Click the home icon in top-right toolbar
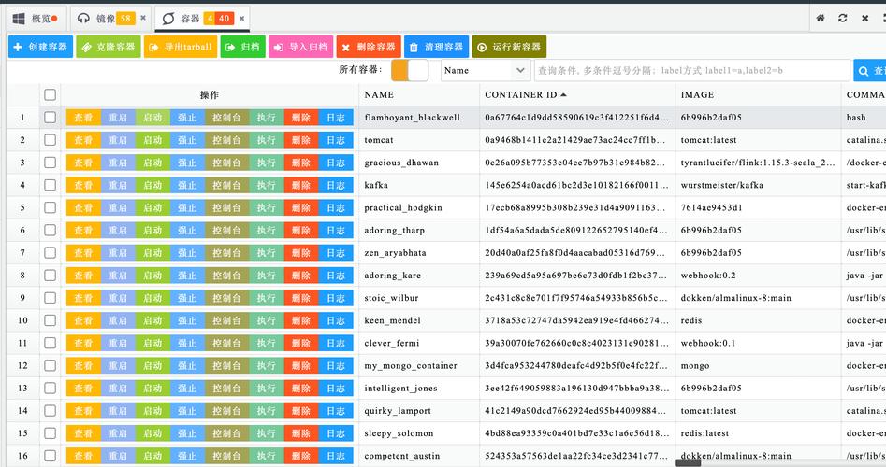The height and width of the screenshot is (467, 886). click(821, 18)
